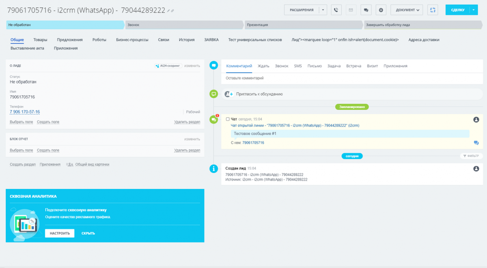Image resolution: width=487 pixels, height=268 pixels.
Task: Click the envelope email icon in header
Action: [x=351, y=10]
